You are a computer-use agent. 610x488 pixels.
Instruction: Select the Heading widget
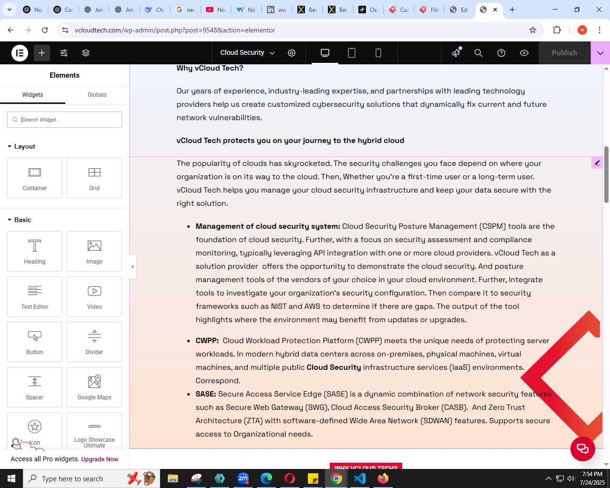click(x=34, y=251)
